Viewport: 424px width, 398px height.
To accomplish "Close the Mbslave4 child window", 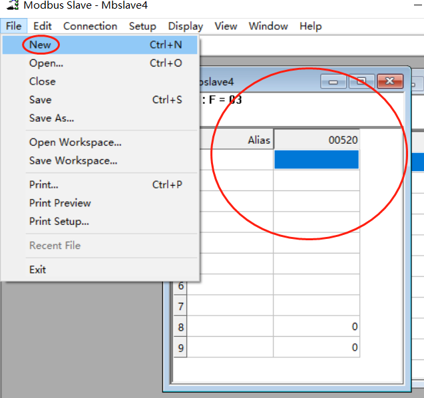I will point(390,81).
